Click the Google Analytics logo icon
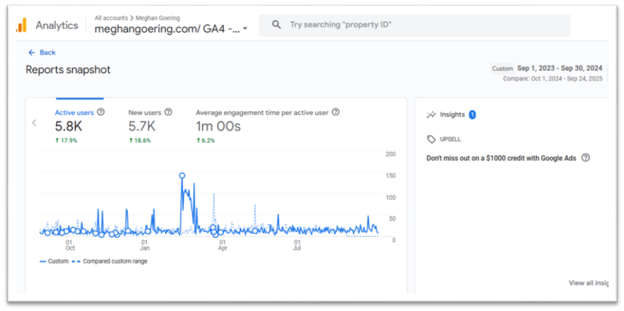Viewport: 624px width, 311px height. 22,25
